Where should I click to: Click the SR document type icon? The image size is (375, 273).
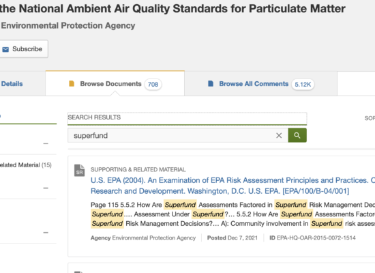[79, 170]
